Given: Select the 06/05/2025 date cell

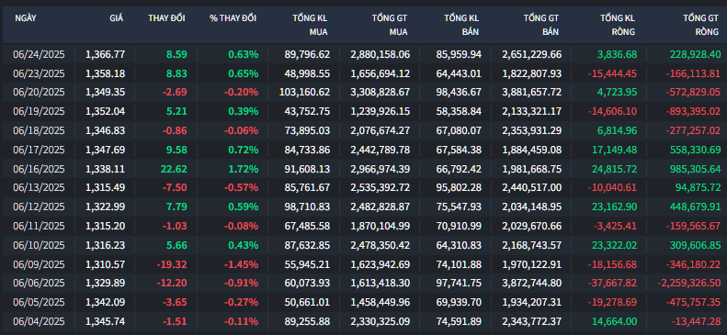Looking at the screenshot, I should [39, 303].
